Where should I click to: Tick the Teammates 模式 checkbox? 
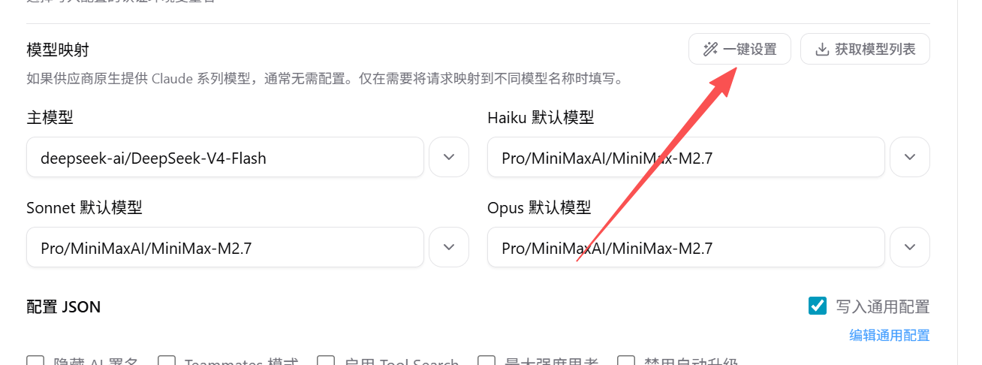[x=167, y=361]
